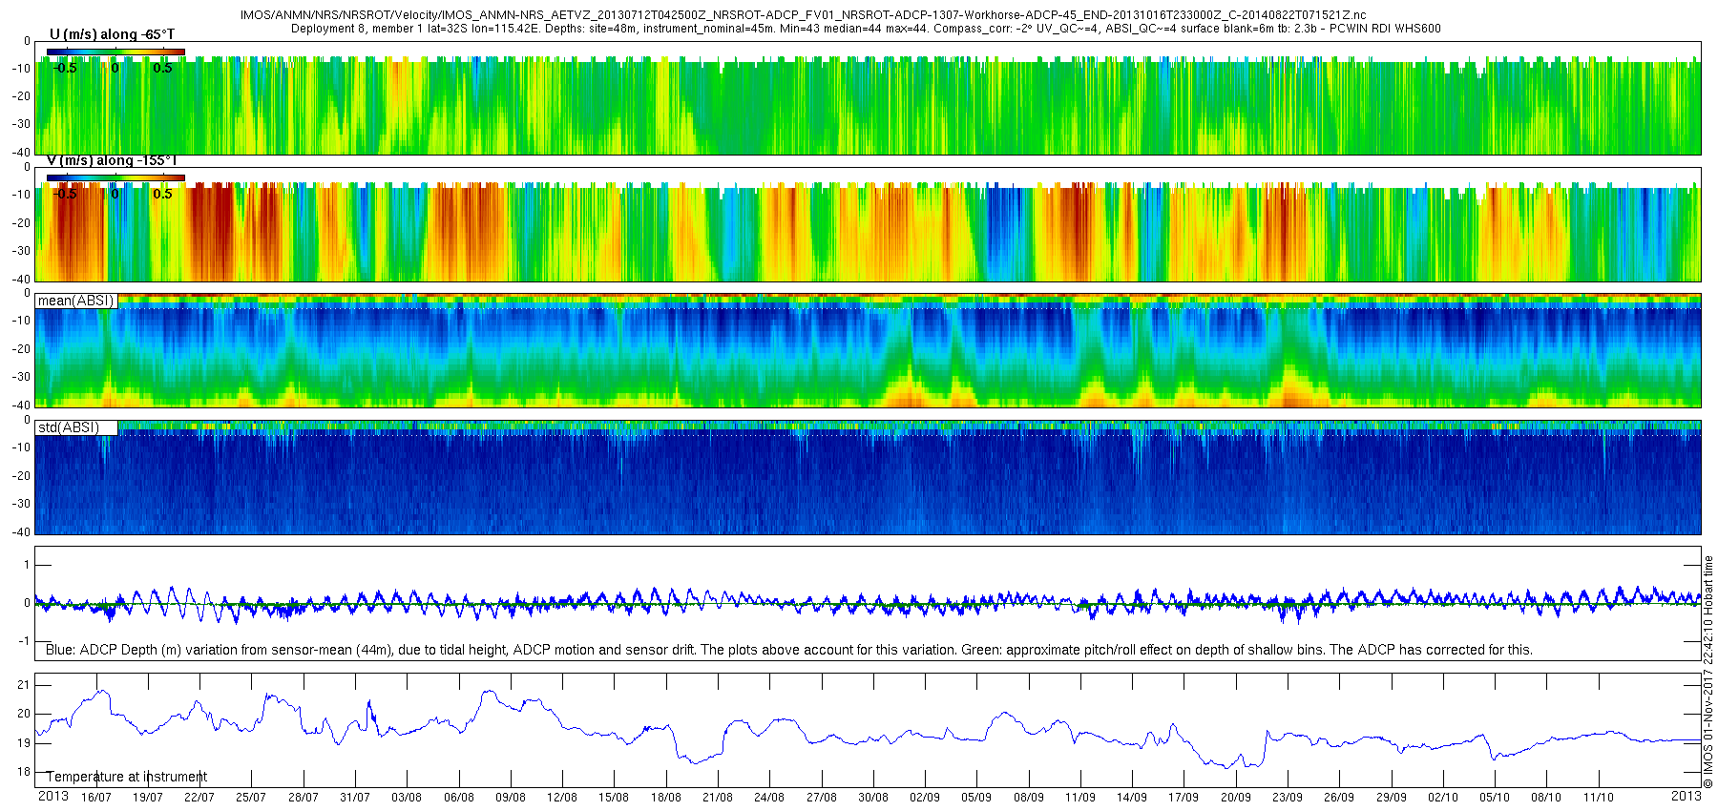Click the '16/07' date tick label

[95, 798]
